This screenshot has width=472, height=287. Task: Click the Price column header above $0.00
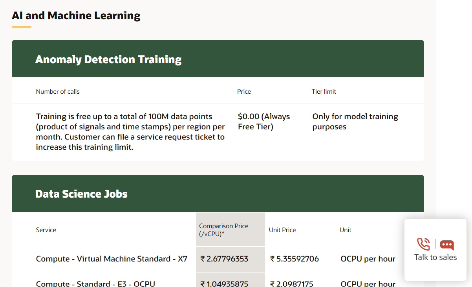(x=244, y=91)
